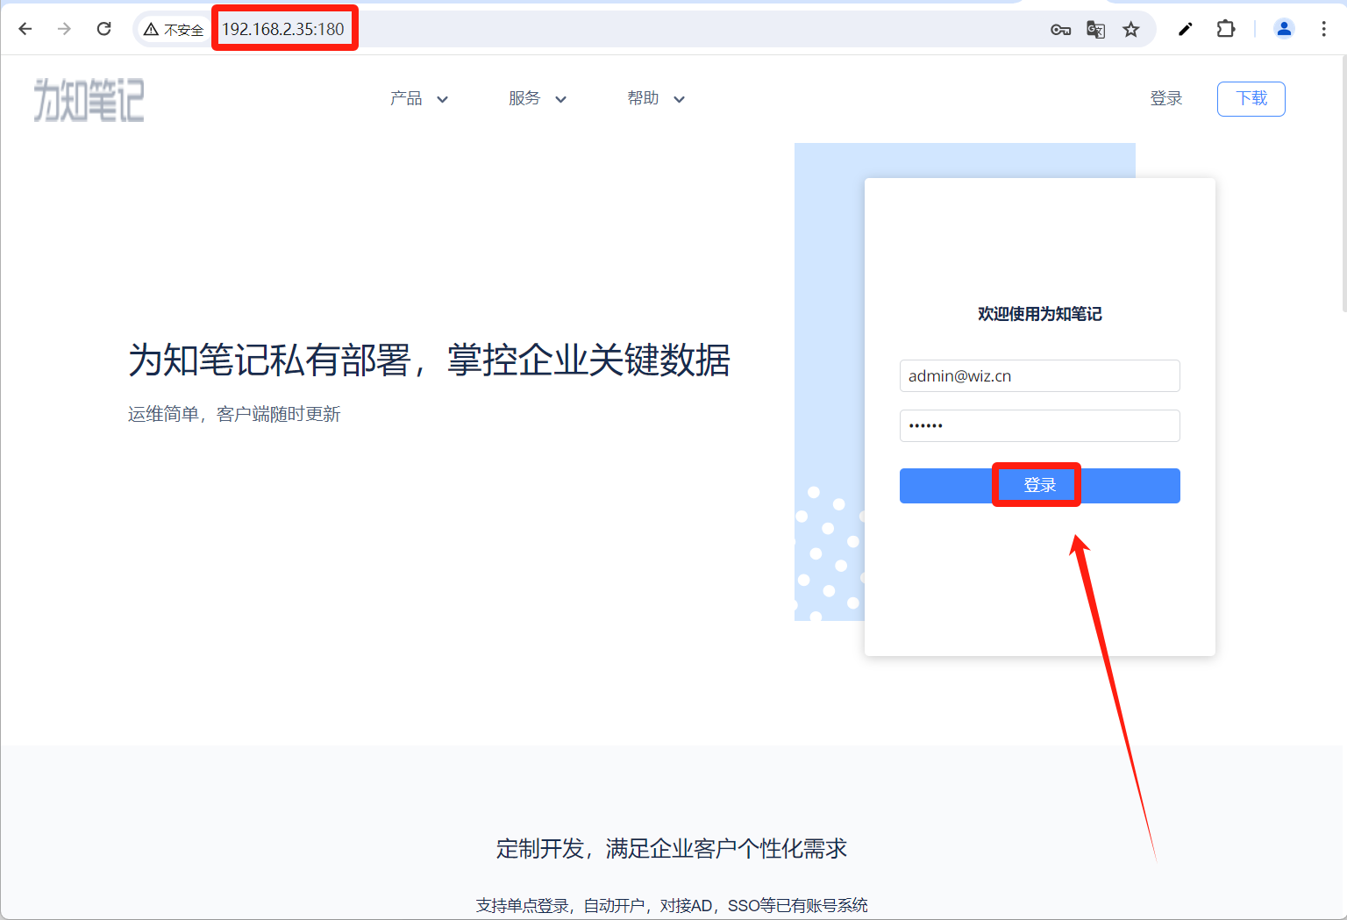Expand the 产品 dropdown menu
The height and width of the screenshot is (920, 1347).
click(418, 98)
